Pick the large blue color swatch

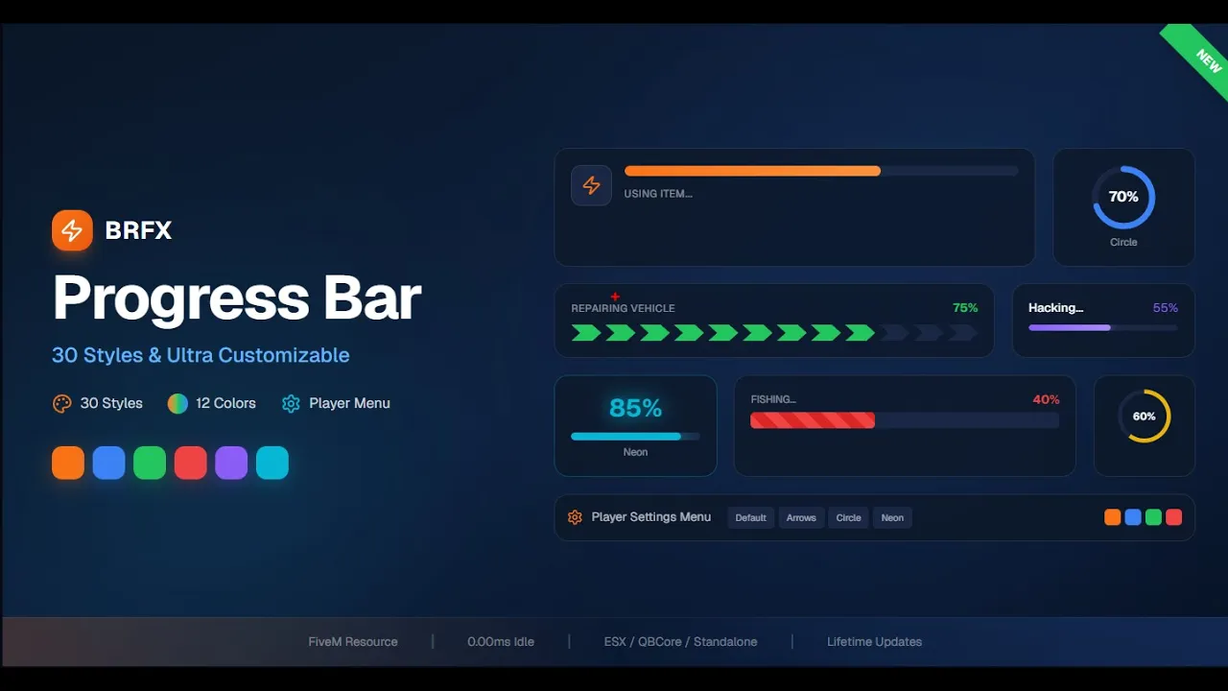tap(108, 463)
